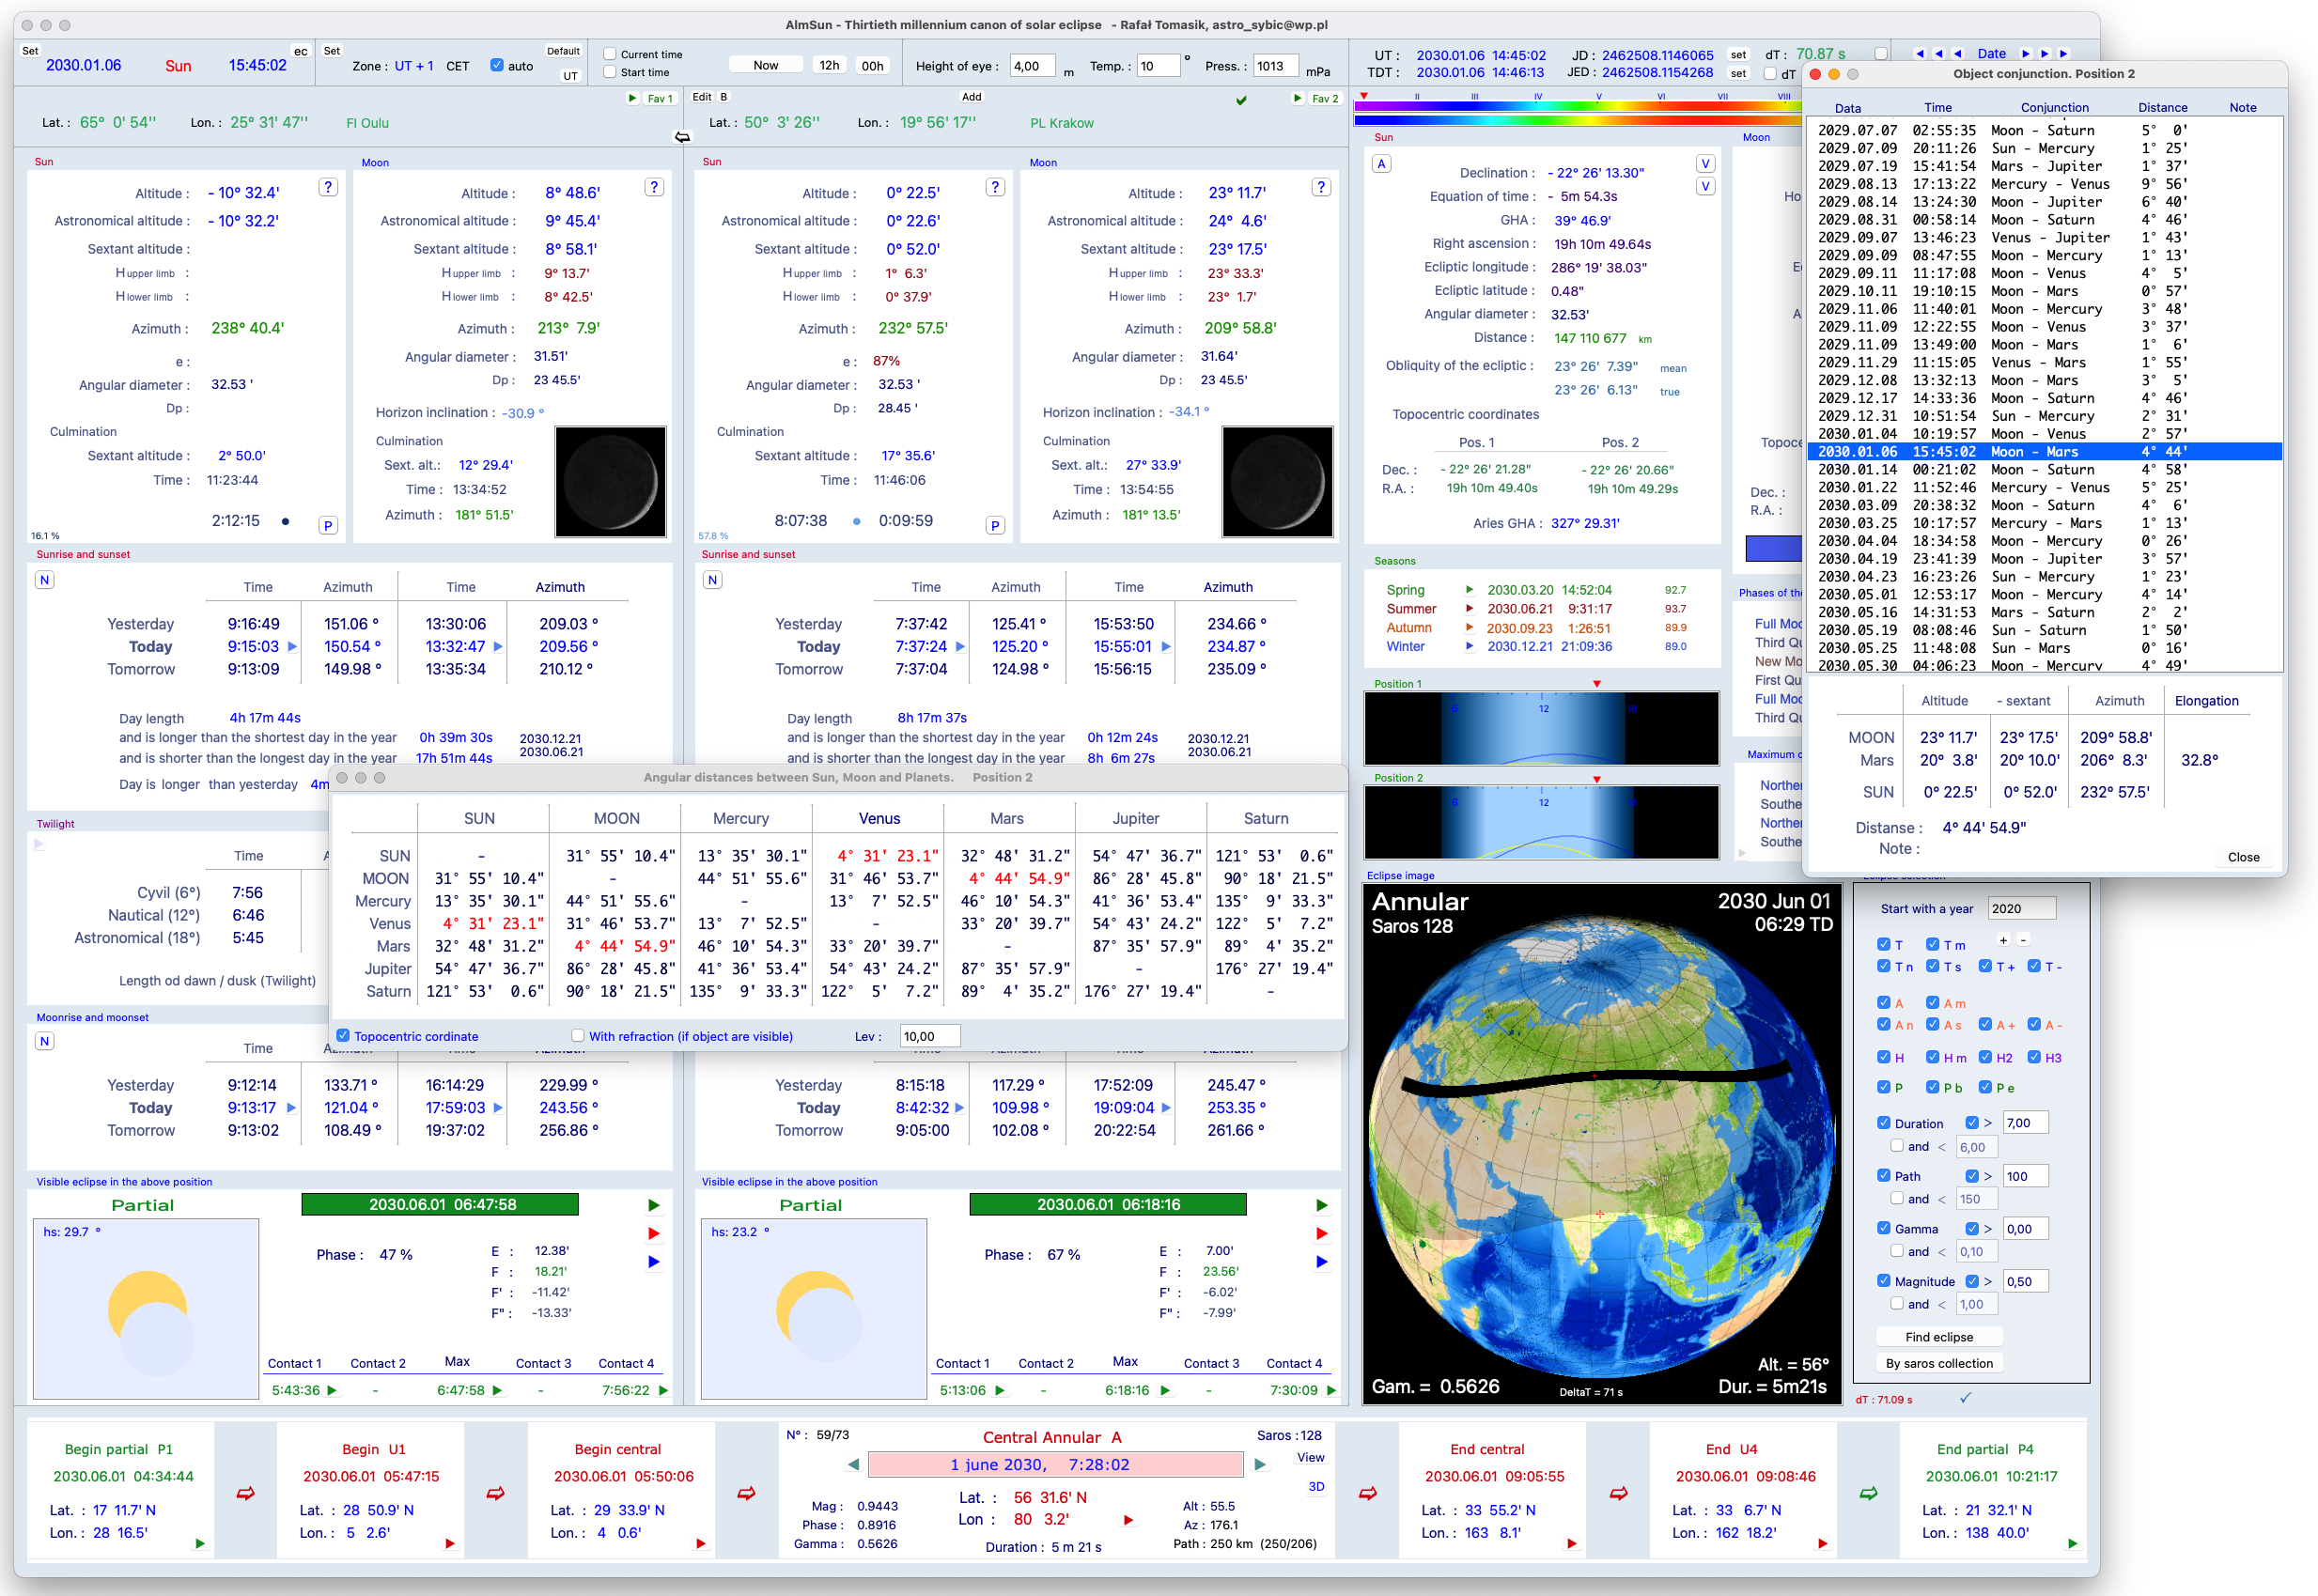Click the N button in Oulu Sunrise and sunset
The image size is (2318, 1596).
click(x=44, y=580)
